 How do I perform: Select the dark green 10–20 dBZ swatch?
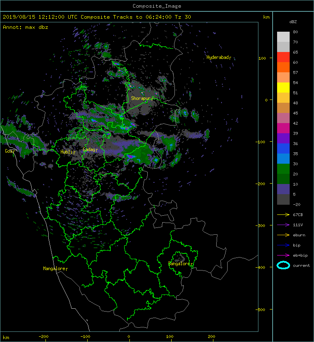(283, 179)
